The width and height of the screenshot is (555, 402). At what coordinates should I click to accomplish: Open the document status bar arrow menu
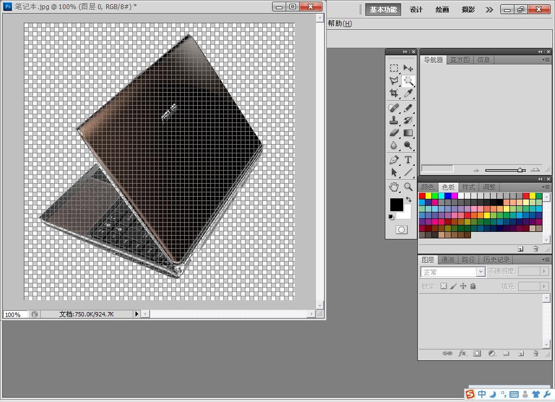click(x=137, y=314)
